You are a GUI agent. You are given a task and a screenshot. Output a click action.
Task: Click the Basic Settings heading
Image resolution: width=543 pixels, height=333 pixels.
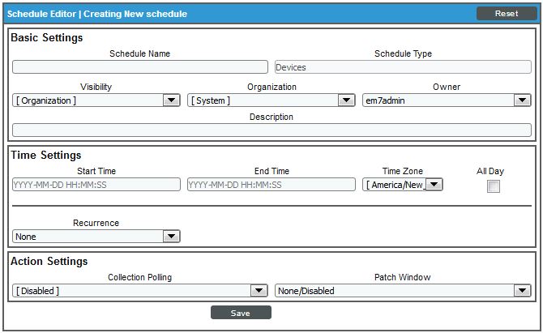[47, 37]
